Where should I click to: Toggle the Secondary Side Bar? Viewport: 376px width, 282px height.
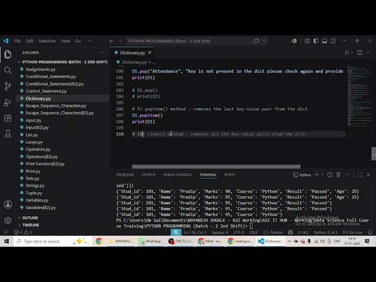point(333,41)
